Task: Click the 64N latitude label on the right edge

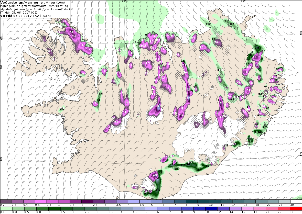Action: 300,154
